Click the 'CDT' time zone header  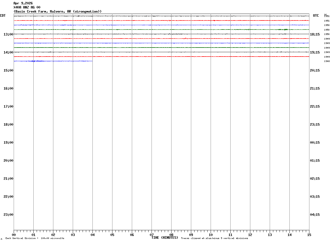point(3,16)
